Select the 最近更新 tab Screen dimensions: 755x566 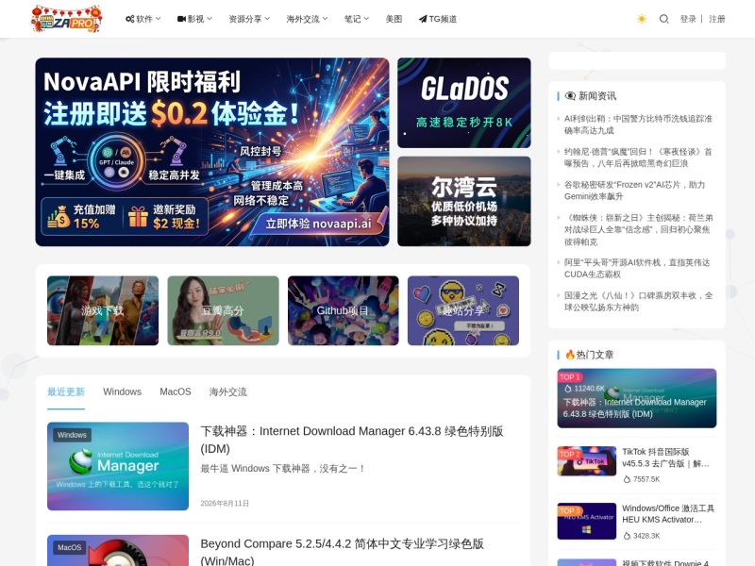click(x=66, y=391)
